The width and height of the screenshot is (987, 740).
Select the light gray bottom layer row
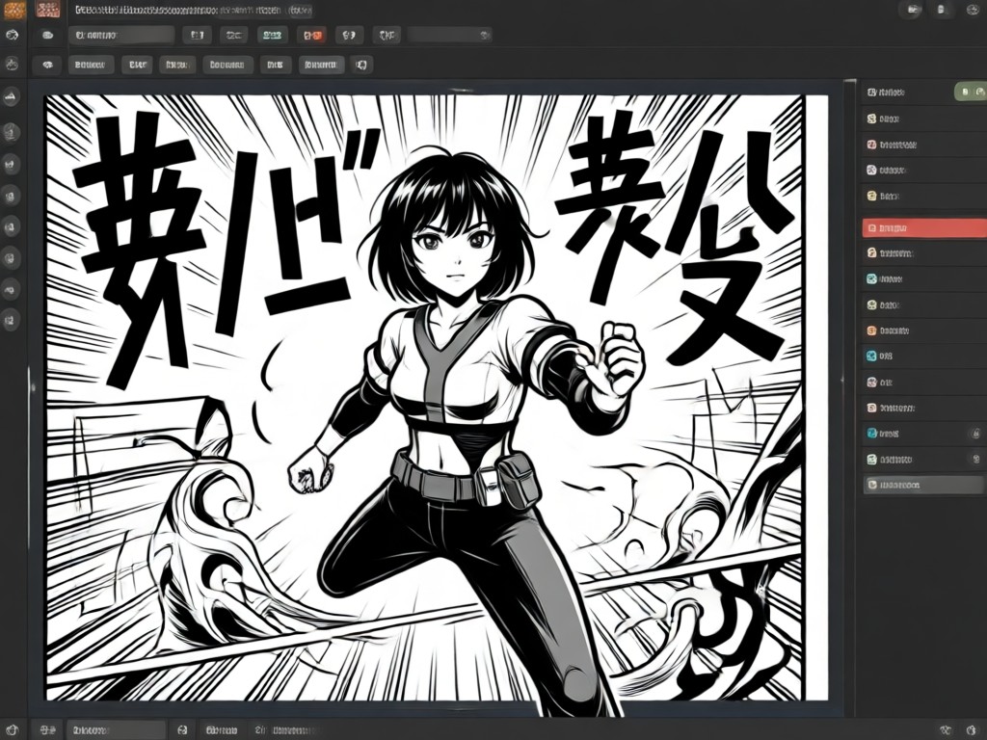coord(922,485)
